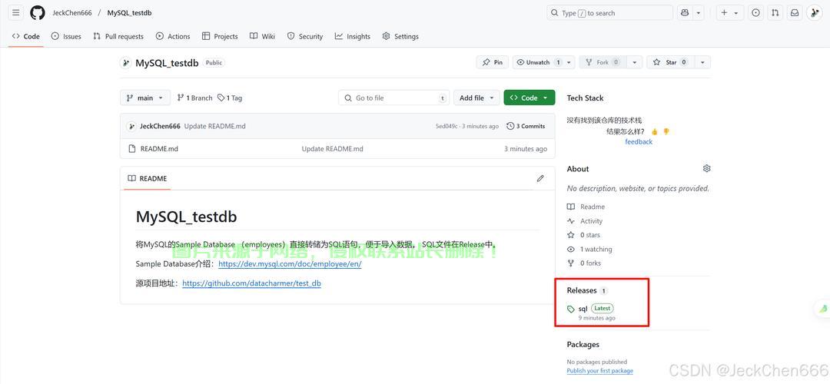Image resolution: width=830 pixels, height=384 pixels.
Task: View the '0 forks' link
Action: pyautogui.click(x=584, y=263)
